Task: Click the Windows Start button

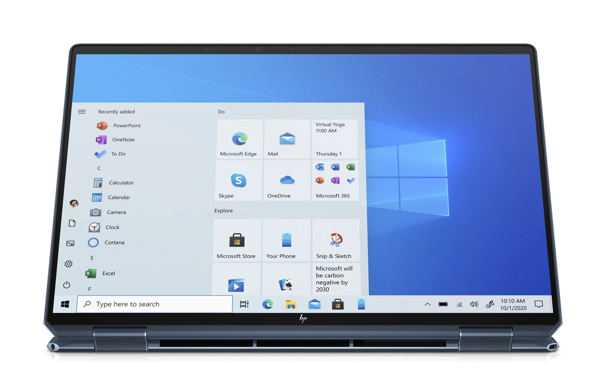Action: coord(65,304)
